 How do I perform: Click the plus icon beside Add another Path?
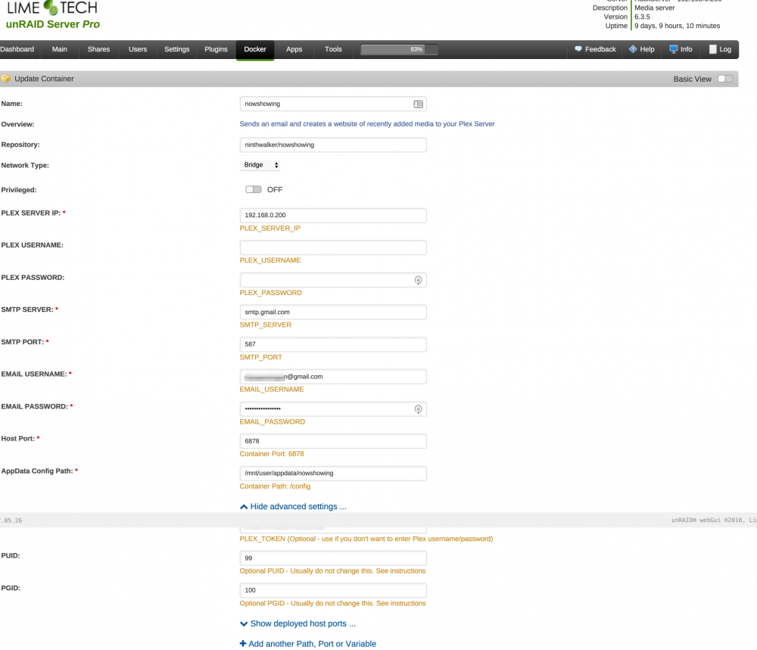pos(243,643)
